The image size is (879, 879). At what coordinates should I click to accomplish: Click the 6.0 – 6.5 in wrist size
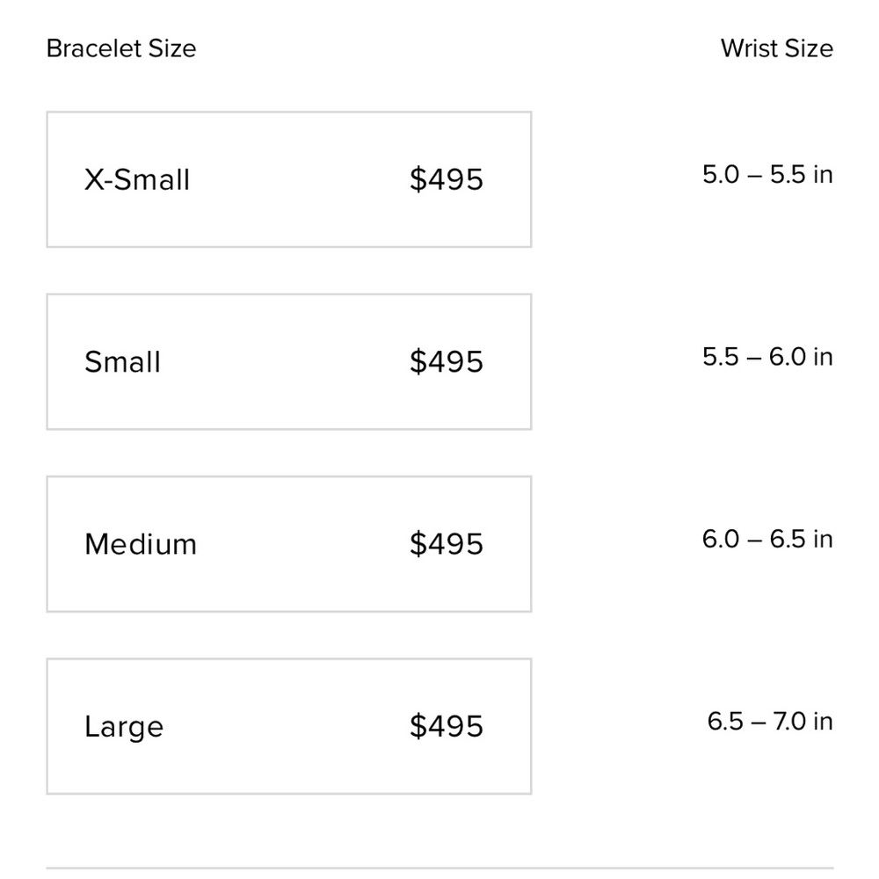tap(766, 538)
